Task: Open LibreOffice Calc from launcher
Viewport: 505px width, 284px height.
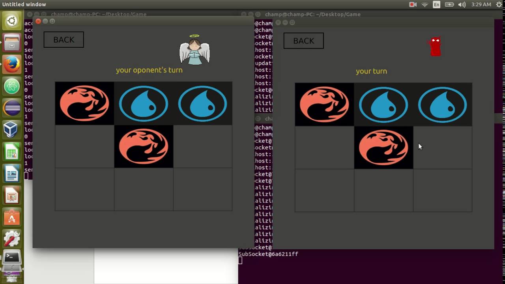Action: [x=12, y=151]
